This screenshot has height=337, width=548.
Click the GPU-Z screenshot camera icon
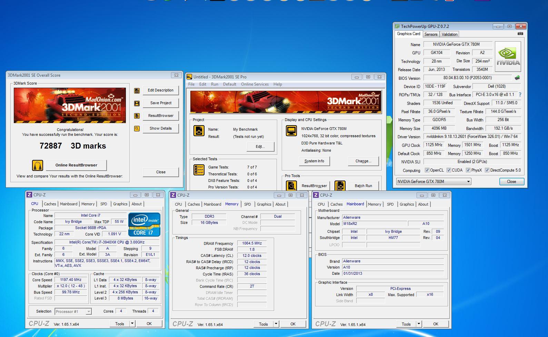click(520, 34)
